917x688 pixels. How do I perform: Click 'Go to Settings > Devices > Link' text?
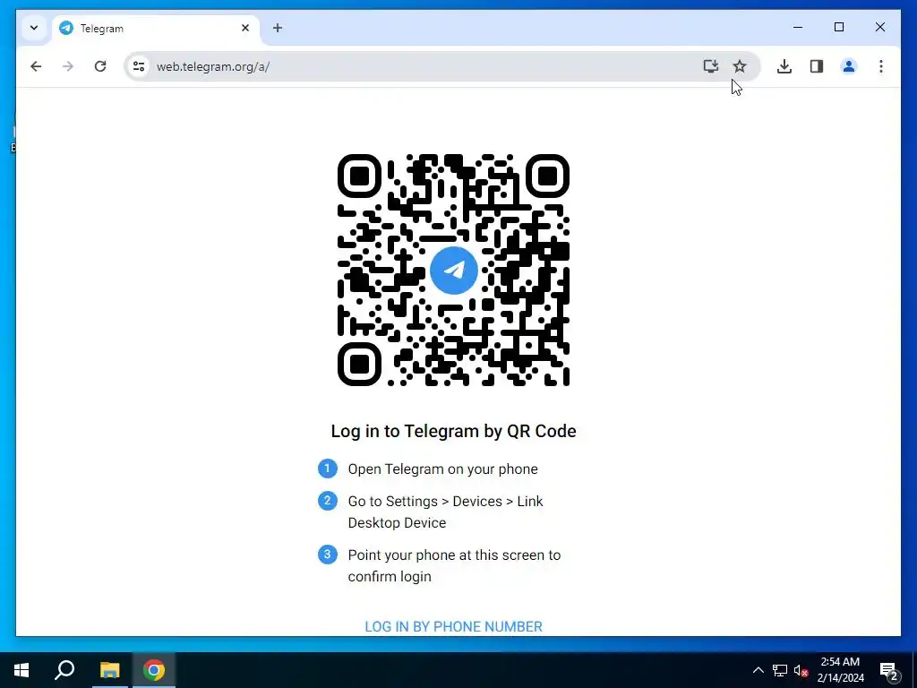[446, 502]
